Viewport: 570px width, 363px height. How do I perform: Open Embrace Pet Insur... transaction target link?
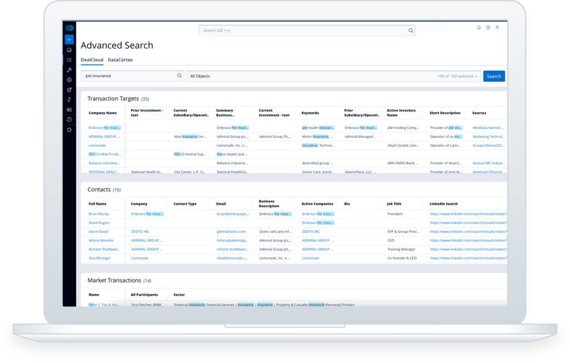[105, 128]
